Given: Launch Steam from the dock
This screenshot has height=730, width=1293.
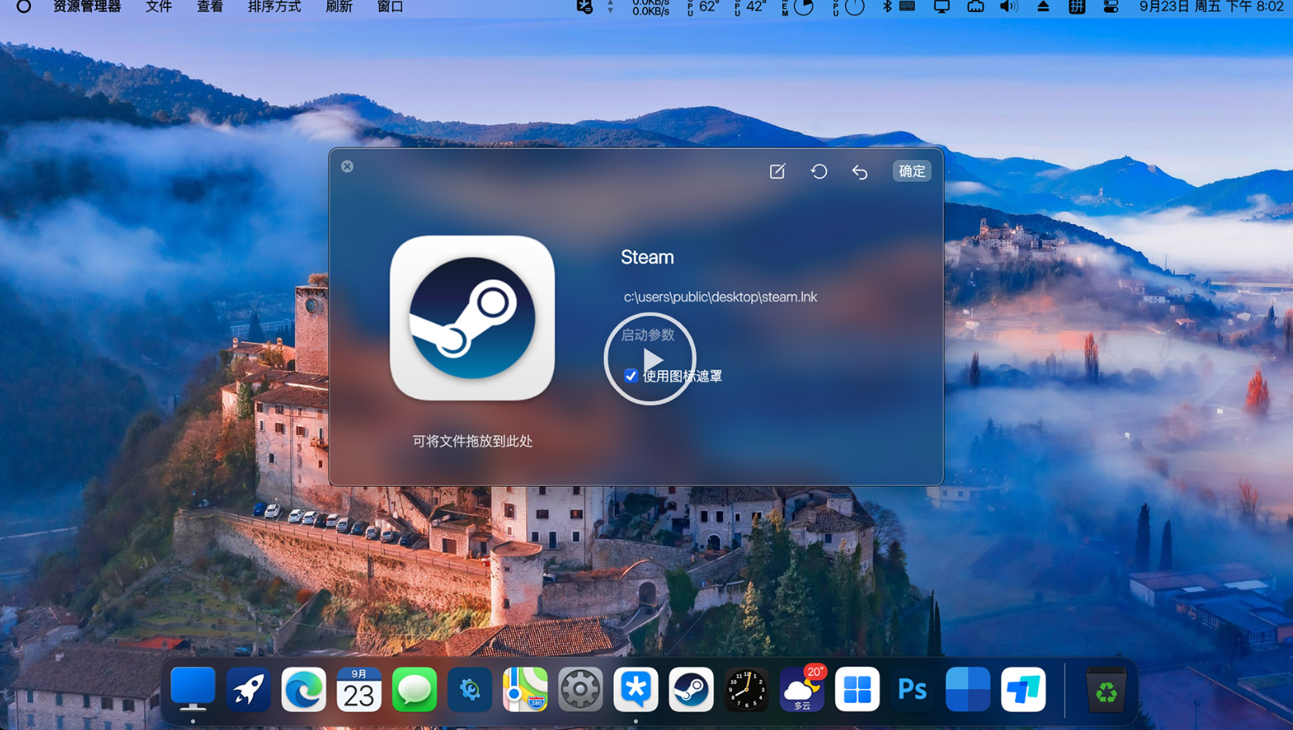Looking at the screenshot, I should (691, 689).
